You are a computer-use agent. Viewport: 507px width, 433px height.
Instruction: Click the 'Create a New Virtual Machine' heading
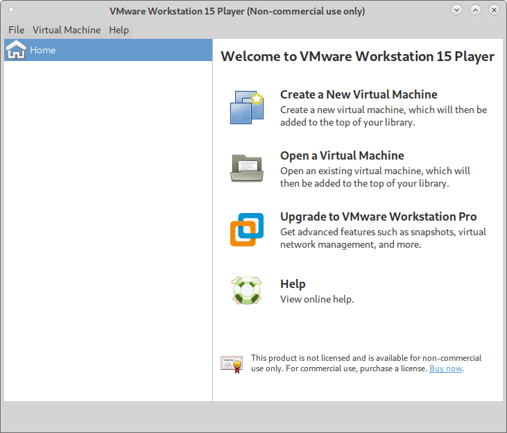coord(359,94)
